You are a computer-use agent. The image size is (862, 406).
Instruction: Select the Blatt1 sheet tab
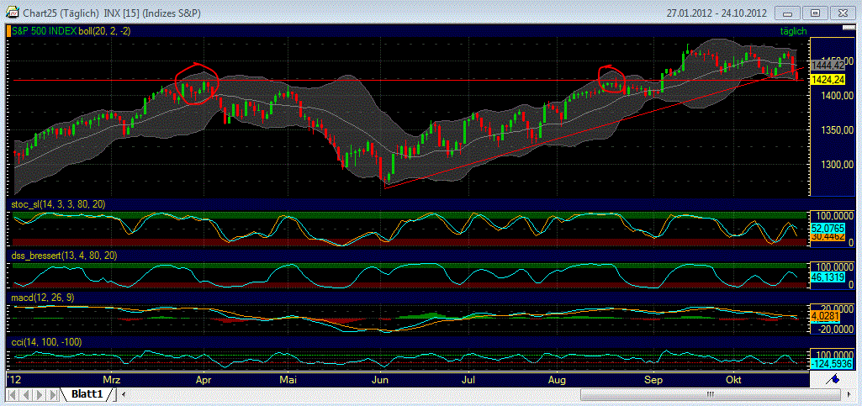87,394
